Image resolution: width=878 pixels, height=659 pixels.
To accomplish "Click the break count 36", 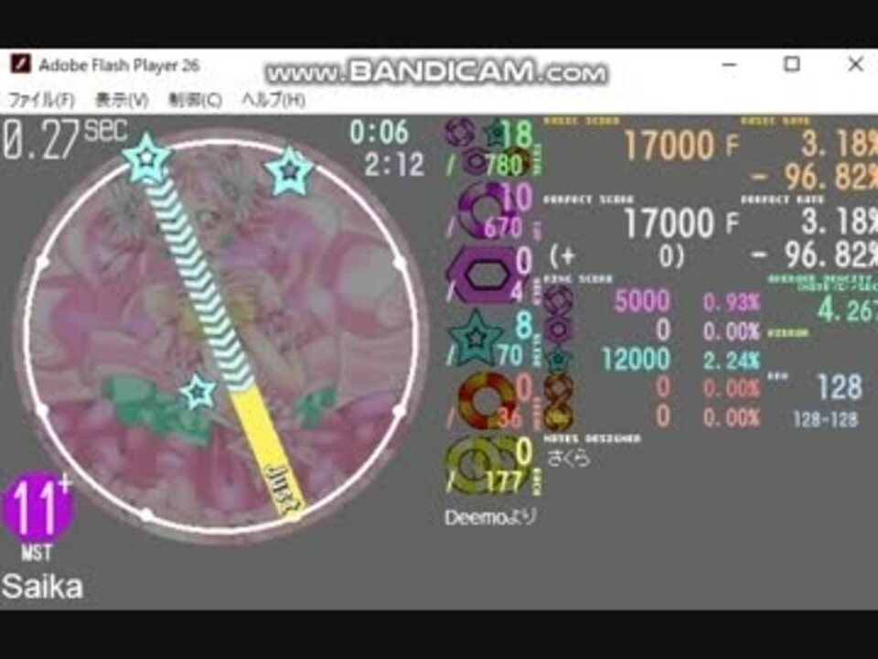I will [x=509, y=417].
